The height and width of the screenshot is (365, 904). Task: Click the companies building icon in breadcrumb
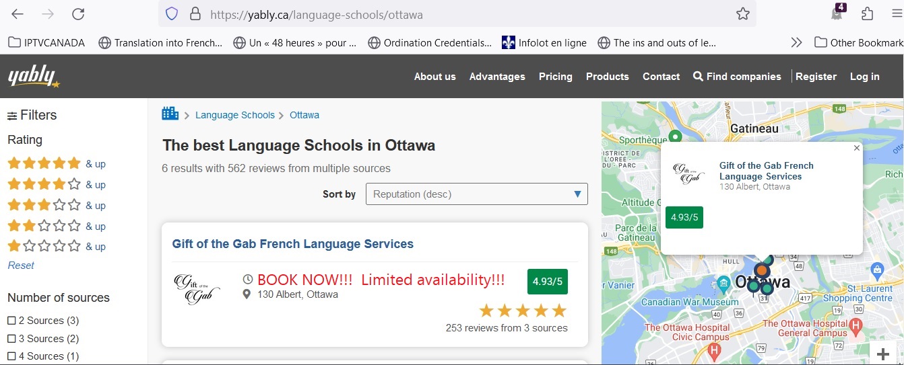coord(170,114)
